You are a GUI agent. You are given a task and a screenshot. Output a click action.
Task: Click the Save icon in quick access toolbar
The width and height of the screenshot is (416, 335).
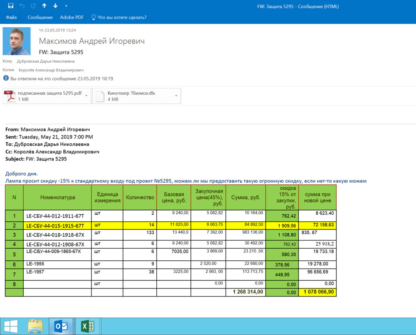[x=11, y=6]
